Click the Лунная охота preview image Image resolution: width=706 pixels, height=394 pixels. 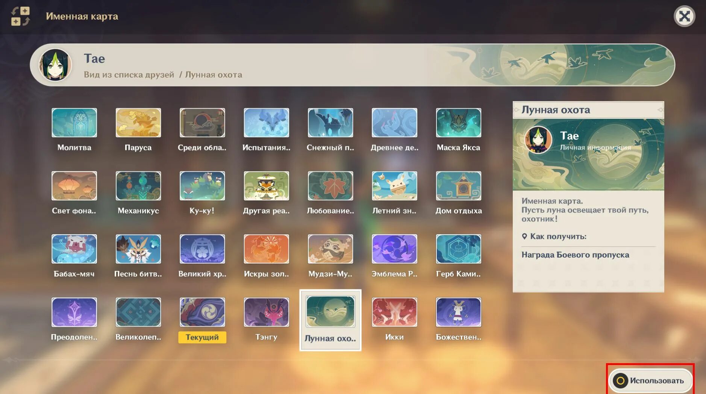(588, 155)
